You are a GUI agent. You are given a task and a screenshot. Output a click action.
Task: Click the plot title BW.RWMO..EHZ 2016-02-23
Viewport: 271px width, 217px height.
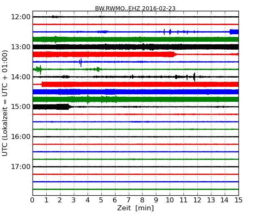(135, 8)
